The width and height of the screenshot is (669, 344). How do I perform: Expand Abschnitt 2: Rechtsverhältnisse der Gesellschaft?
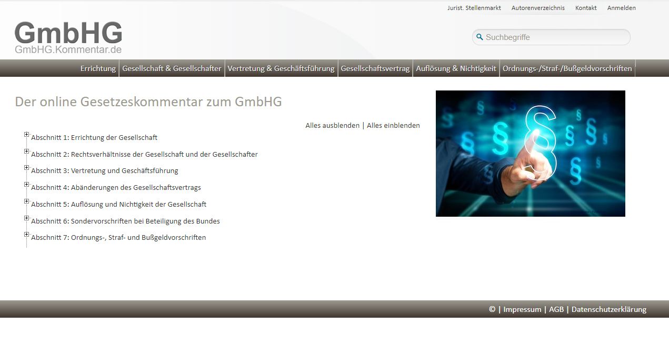26,151
